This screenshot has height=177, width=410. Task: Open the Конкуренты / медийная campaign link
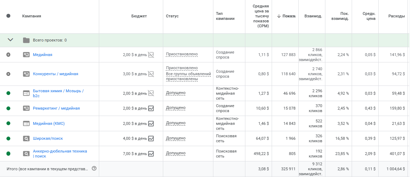click(55, 74)
